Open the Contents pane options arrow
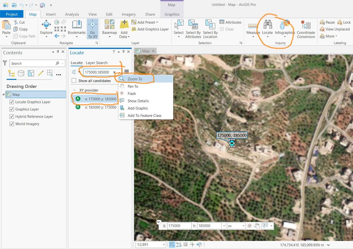353x249 pixels. coord(53,52)
